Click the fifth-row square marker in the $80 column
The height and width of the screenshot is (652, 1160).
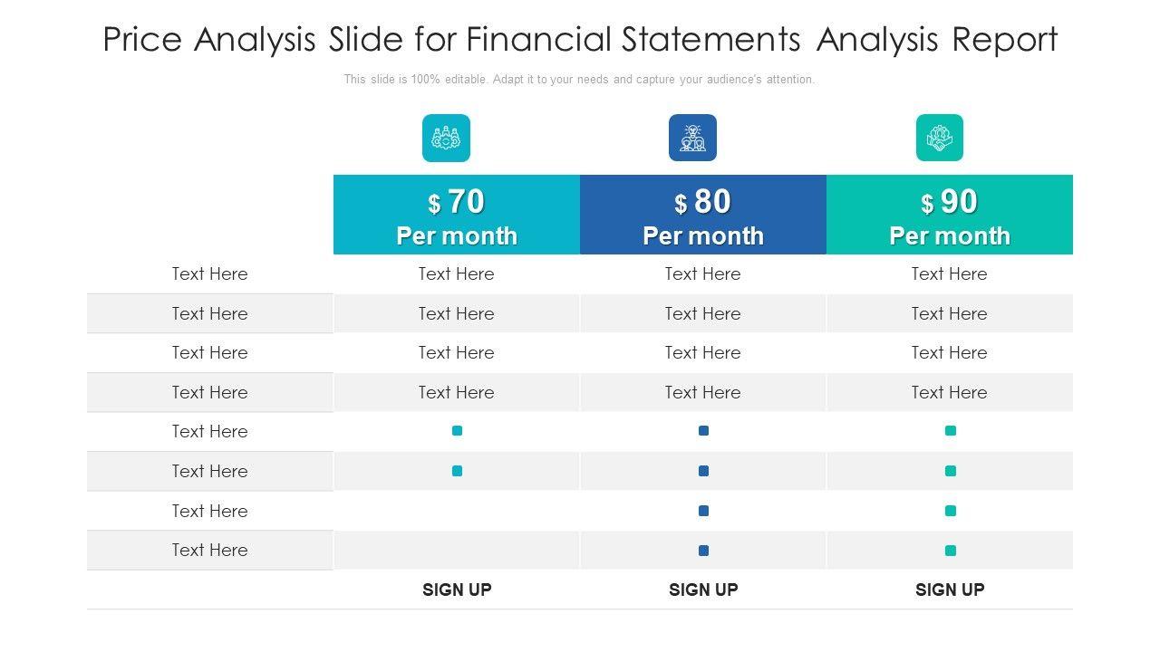tap(703, 431)
